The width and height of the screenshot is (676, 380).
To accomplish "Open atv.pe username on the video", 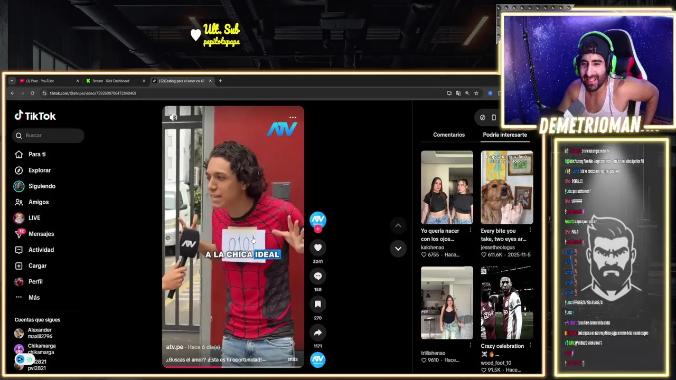I will 175,347.
